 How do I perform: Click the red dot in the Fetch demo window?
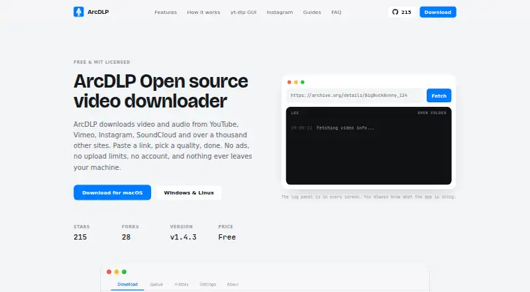289,82
